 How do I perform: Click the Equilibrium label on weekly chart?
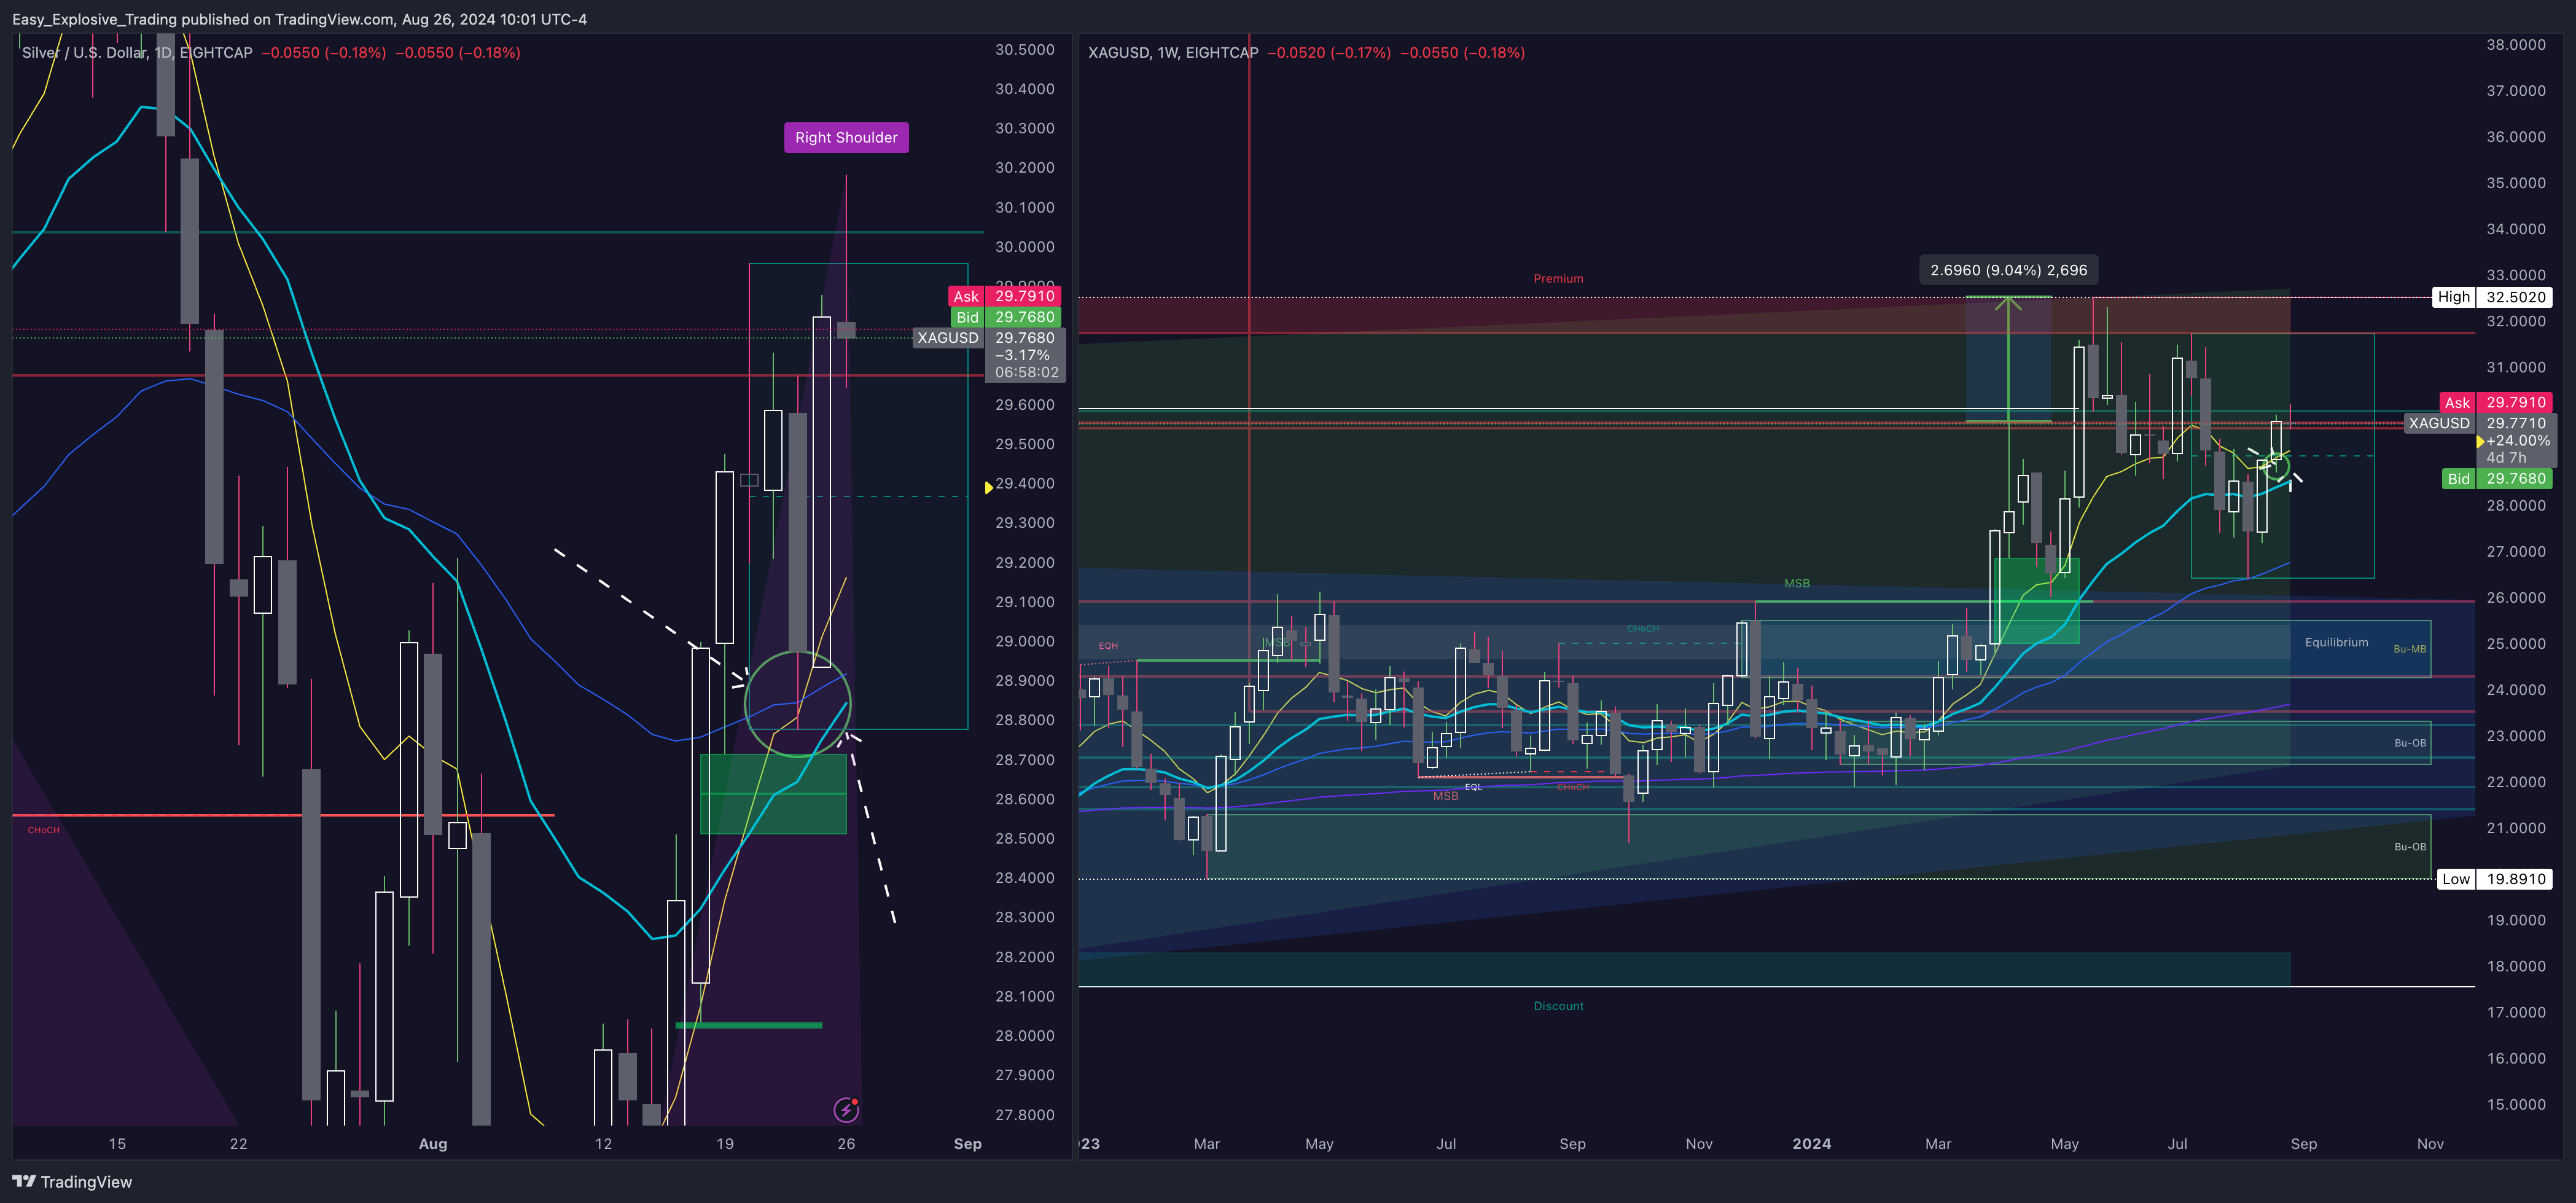click(2336, 642)
